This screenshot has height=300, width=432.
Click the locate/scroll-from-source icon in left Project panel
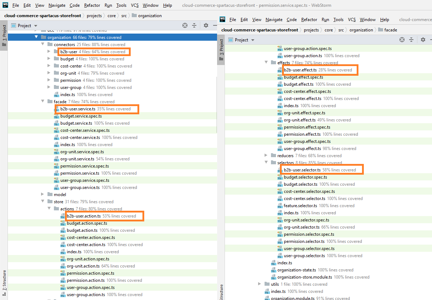[185, 25]
